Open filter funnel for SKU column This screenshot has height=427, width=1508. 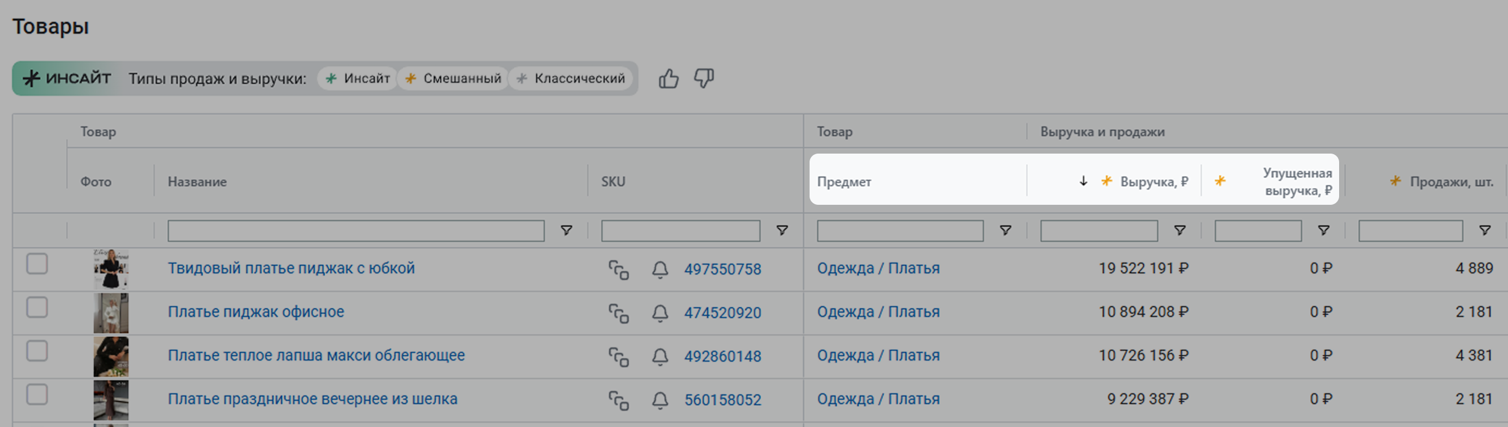782,230
